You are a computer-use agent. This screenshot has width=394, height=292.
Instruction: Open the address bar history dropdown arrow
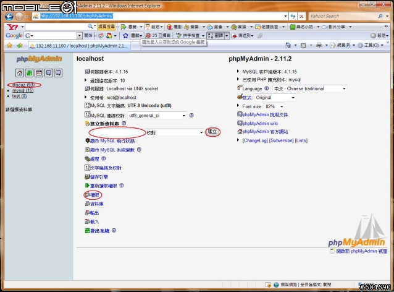click(x=286, y=16)
